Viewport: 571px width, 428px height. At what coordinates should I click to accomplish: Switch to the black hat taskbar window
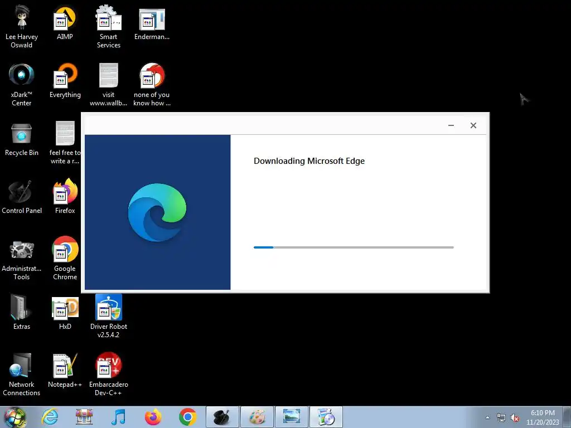[222, 417]
